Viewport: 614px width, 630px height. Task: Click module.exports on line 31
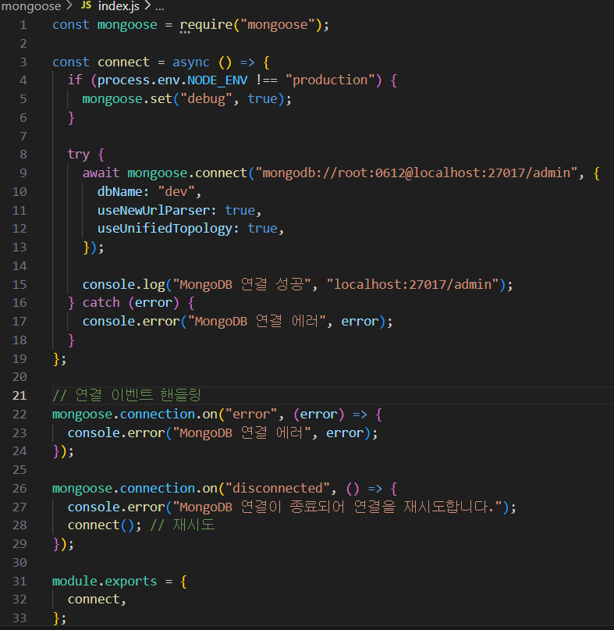click(105, 582)
